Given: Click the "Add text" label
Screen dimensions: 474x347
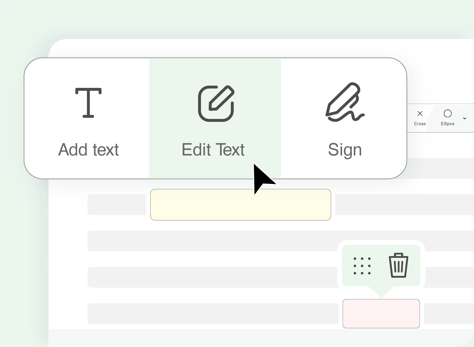Looking at the screenshot, I should pos(88,150).
